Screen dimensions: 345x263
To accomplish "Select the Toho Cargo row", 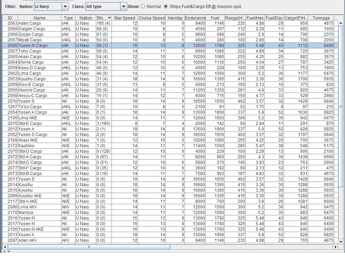I will click(x=170, y=51).
